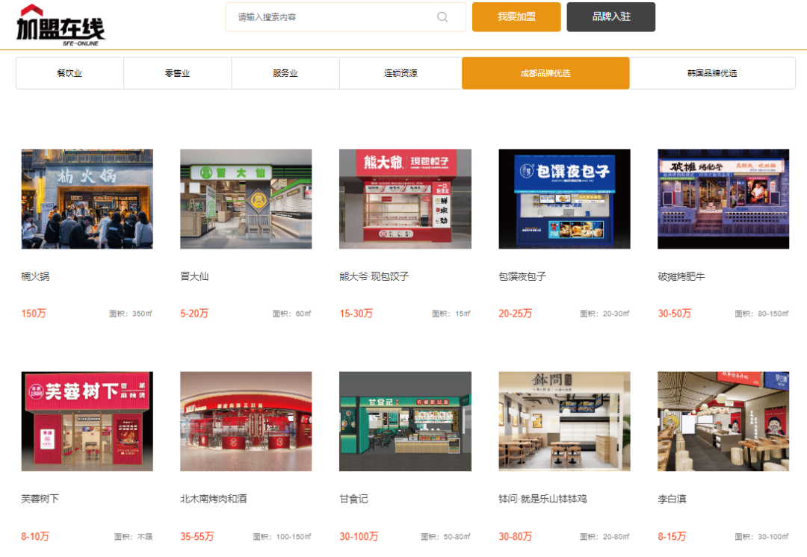Click the 面积: 350㎡ area label
The width and height of the screenshot is (807, 557).
(131, 314)
